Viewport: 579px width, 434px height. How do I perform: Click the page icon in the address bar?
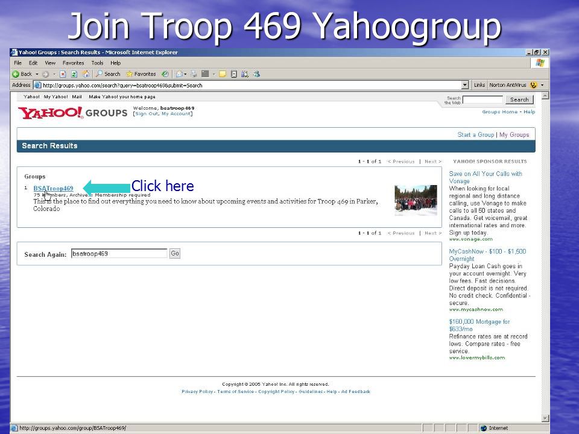pos(37,85)
